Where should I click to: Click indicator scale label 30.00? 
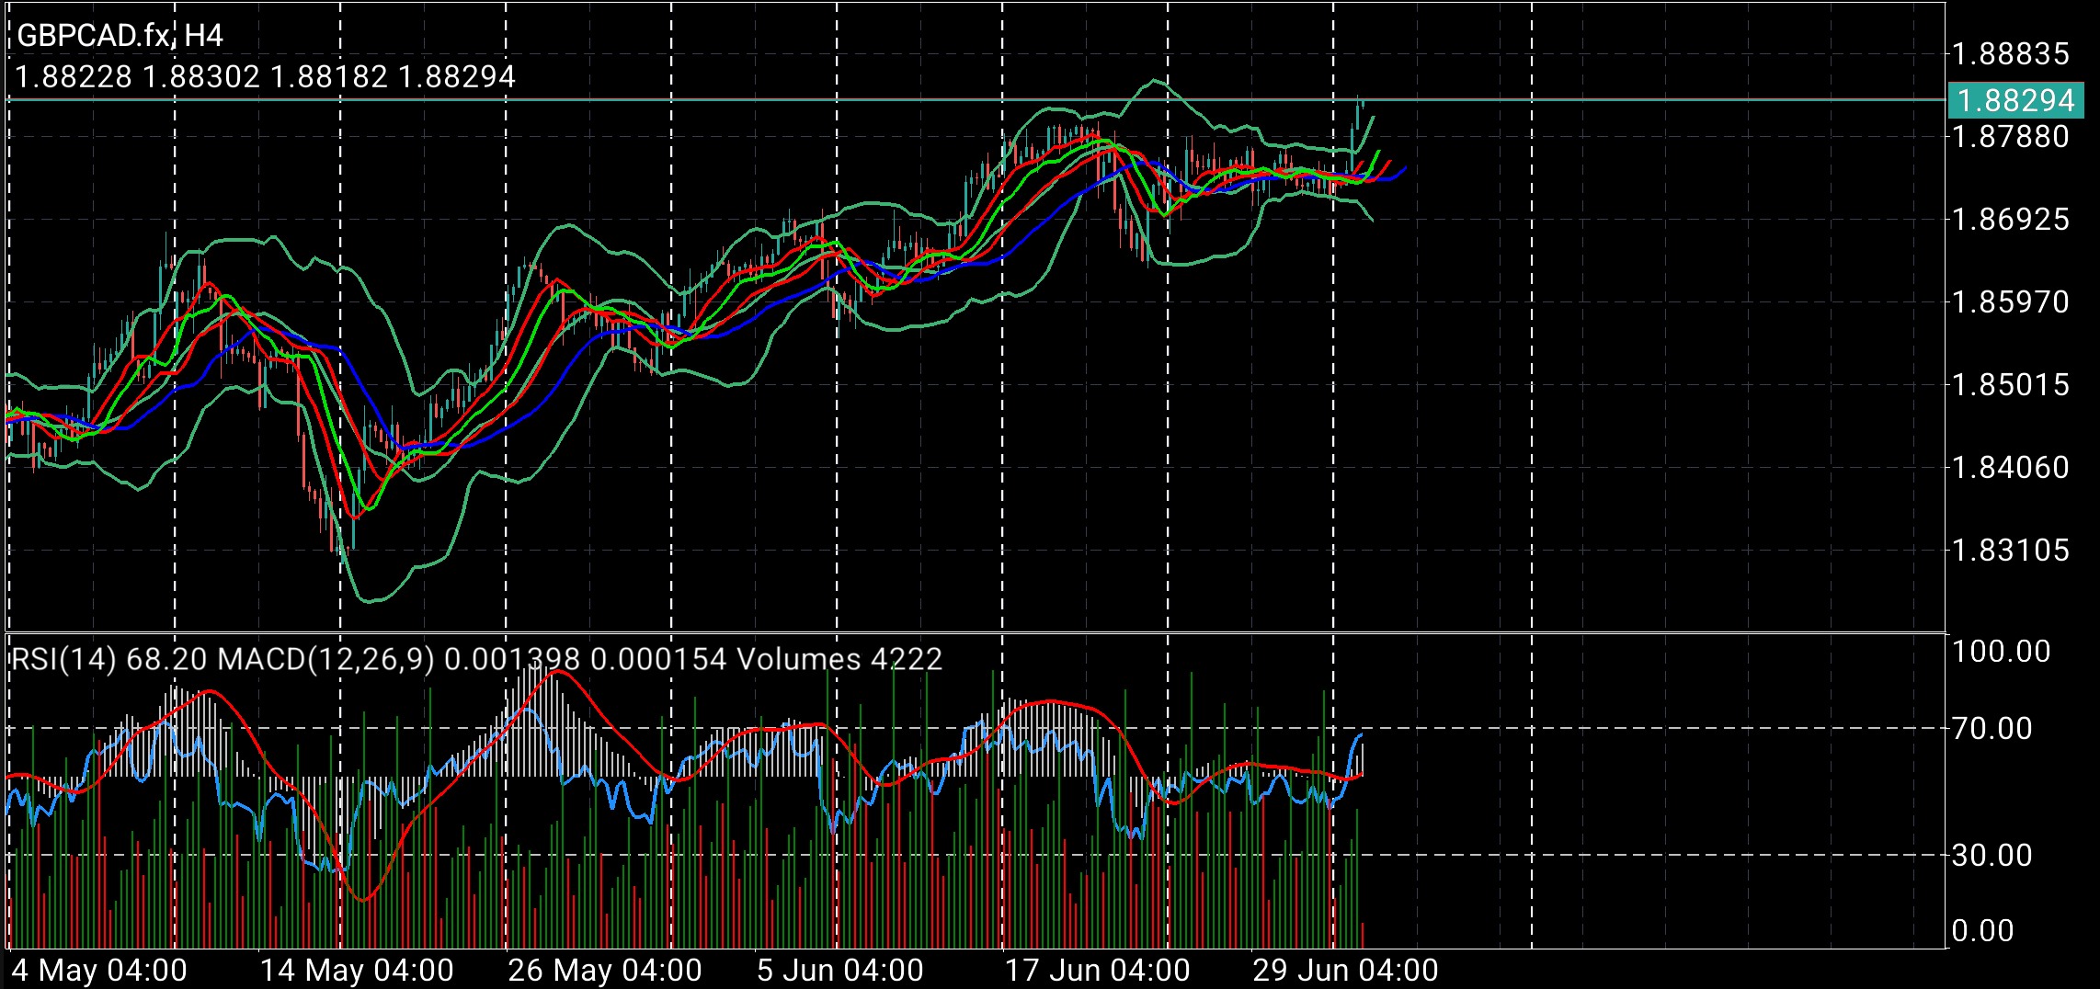tap(1992, 856)
